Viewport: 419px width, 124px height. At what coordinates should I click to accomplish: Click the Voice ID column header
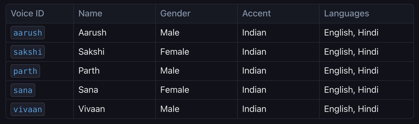coord(27,13)
